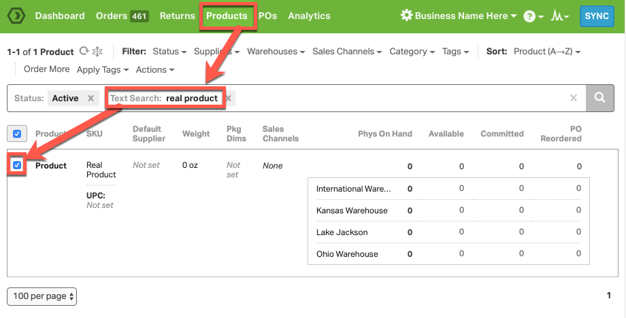Clear the entire search bar

pos(574,98)
